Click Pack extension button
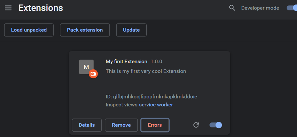Screen dimensions: 297x137 (85, 30)
